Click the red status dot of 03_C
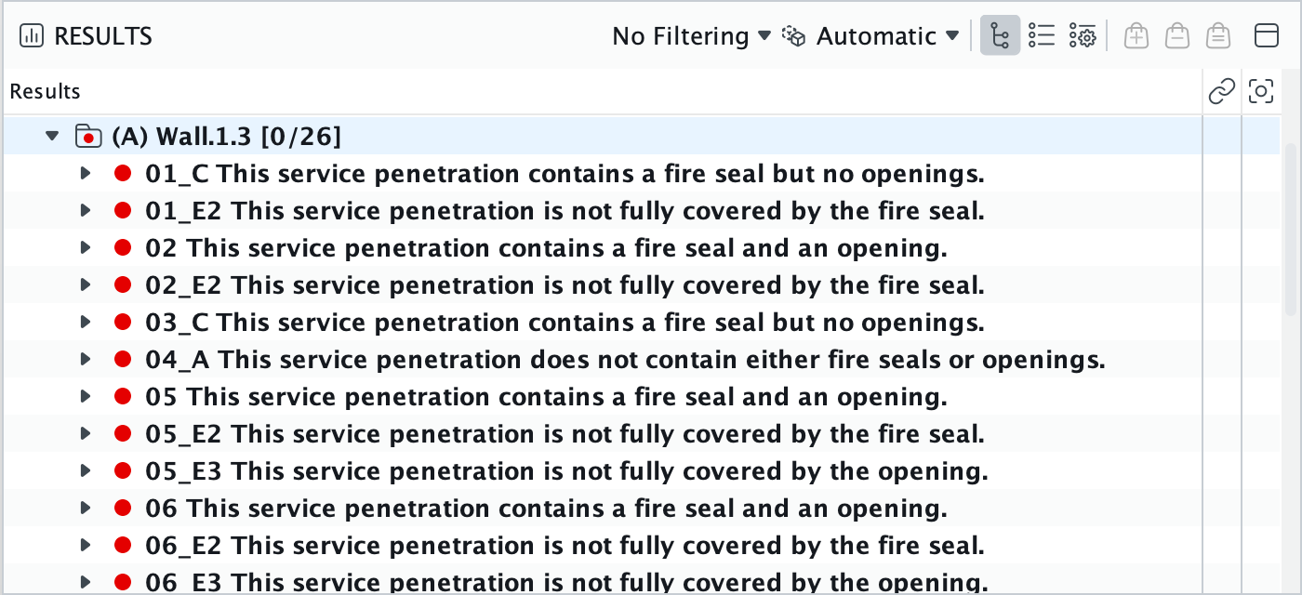The image size is (1302, 595). (x=123, y=322)
